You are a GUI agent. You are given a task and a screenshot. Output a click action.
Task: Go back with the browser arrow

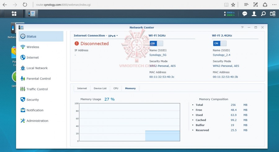click(5, 5)
